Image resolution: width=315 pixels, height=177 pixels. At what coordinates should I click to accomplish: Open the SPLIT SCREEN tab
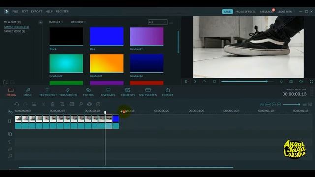click(148, 92)
